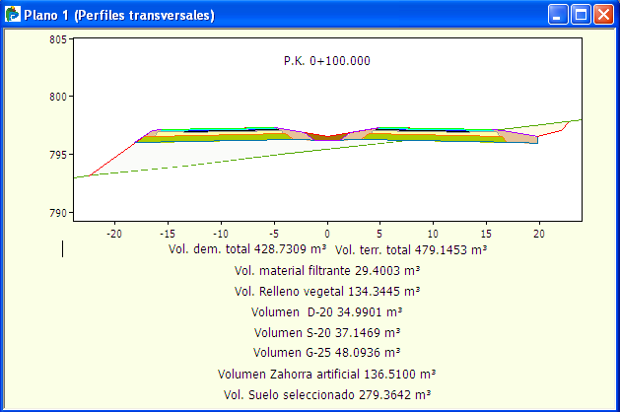Close the Plano 1 window

point(603,16)
